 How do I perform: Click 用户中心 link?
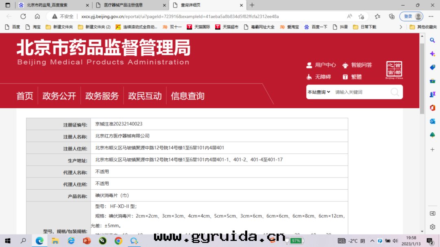(x=325, y=65)
